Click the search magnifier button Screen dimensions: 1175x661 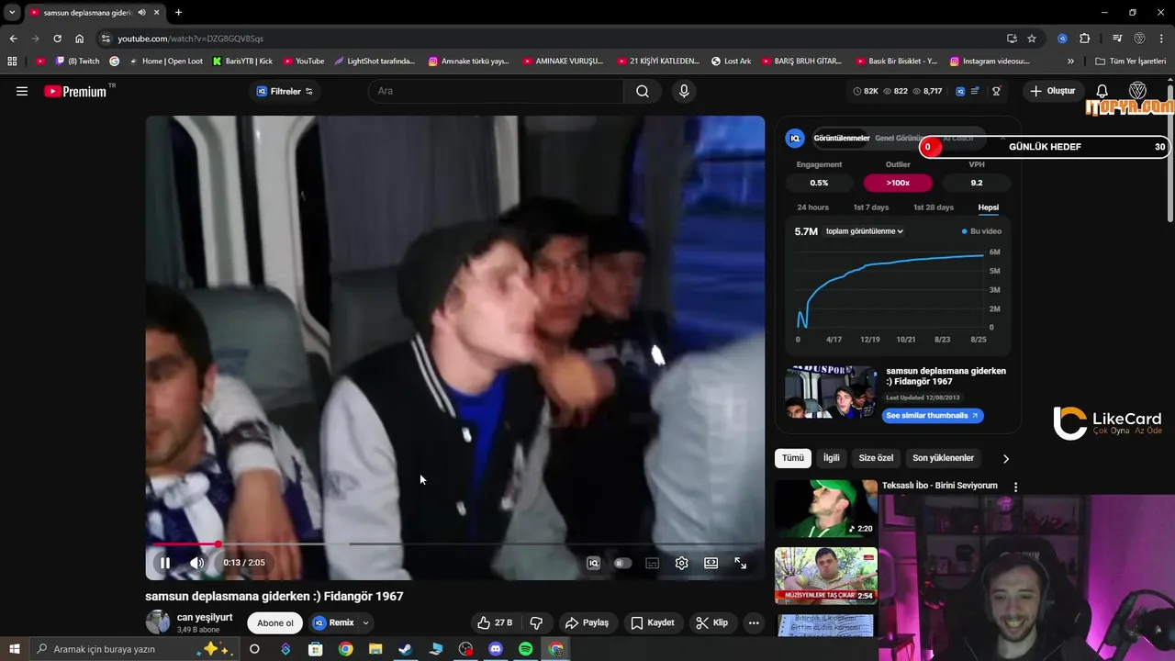pos(643,91)
